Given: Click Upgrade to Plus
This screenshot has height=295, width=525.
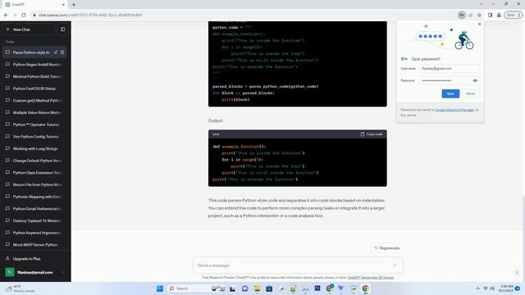Looking at the screenshot, I should [x=34, y=259].
